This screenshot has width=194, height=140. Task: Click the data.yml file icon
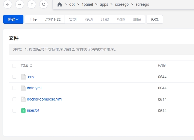(x=23, y=88)
